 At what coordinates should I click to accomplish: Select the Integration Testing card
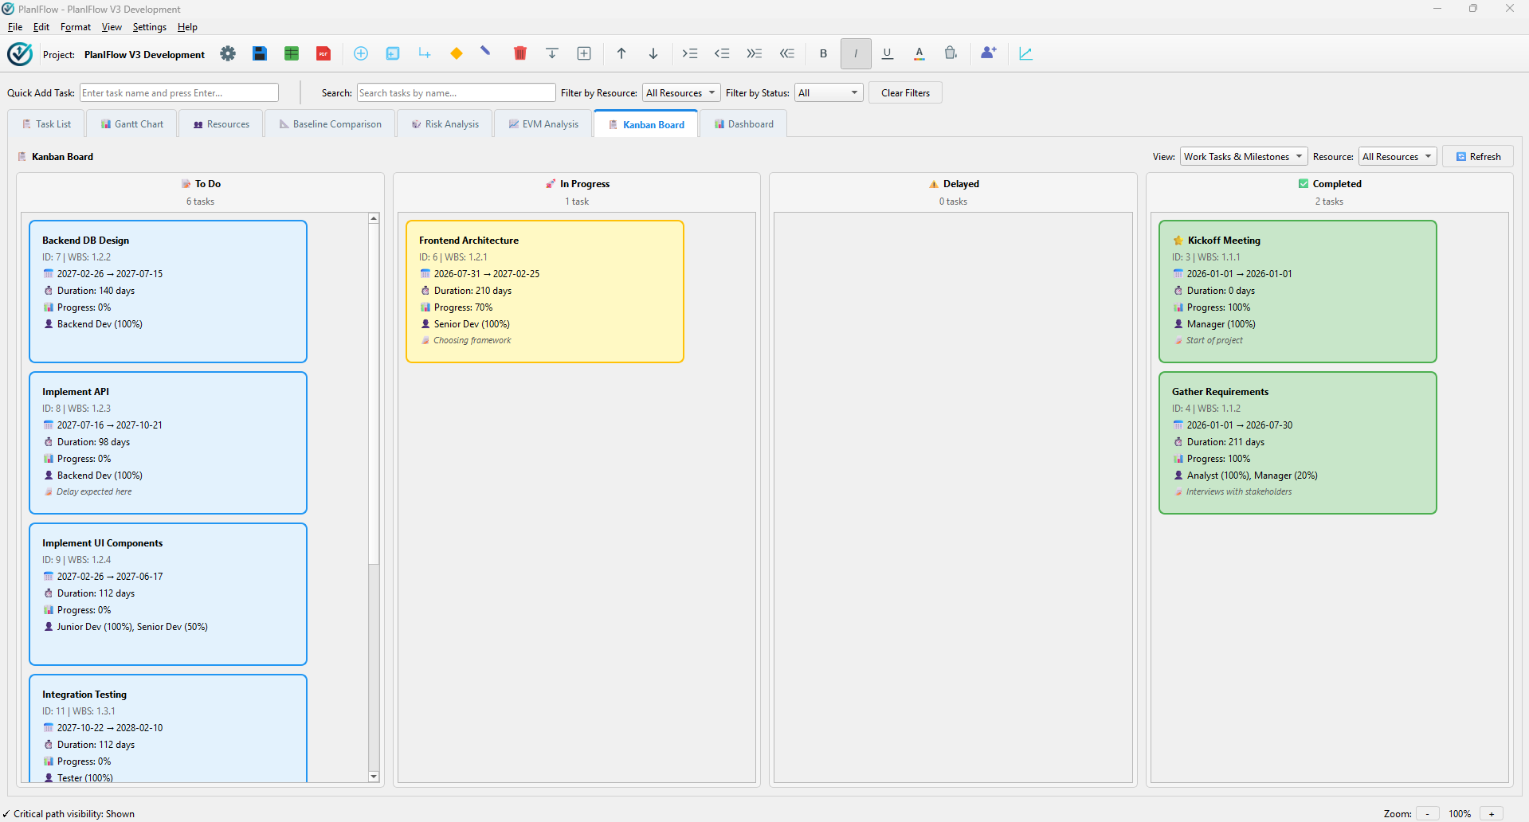168,729
